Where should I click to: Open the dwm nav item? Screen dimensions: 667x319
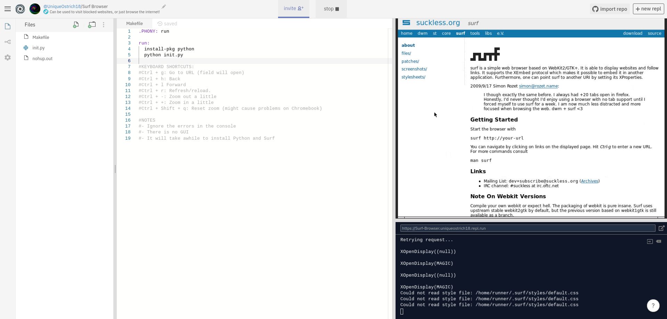[423, 33]
